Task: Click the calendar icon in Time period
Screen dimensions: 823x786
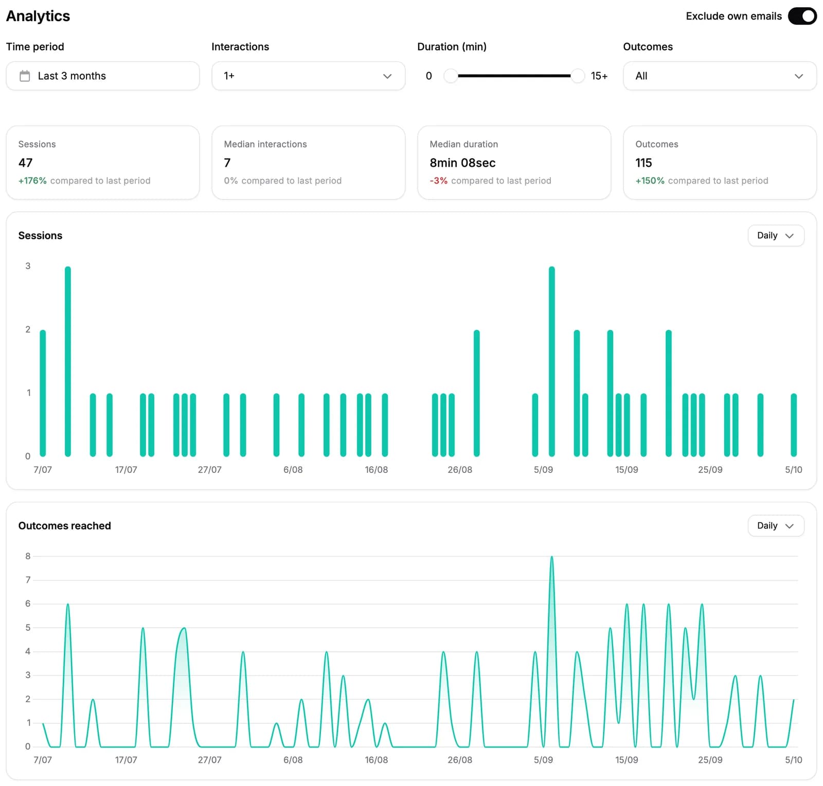Action: click(x=25, y=76)
